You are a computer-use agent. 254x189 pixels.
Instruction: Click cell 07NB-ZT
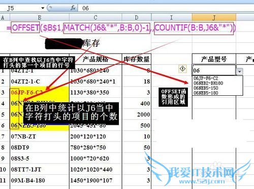tap(40, 137)
